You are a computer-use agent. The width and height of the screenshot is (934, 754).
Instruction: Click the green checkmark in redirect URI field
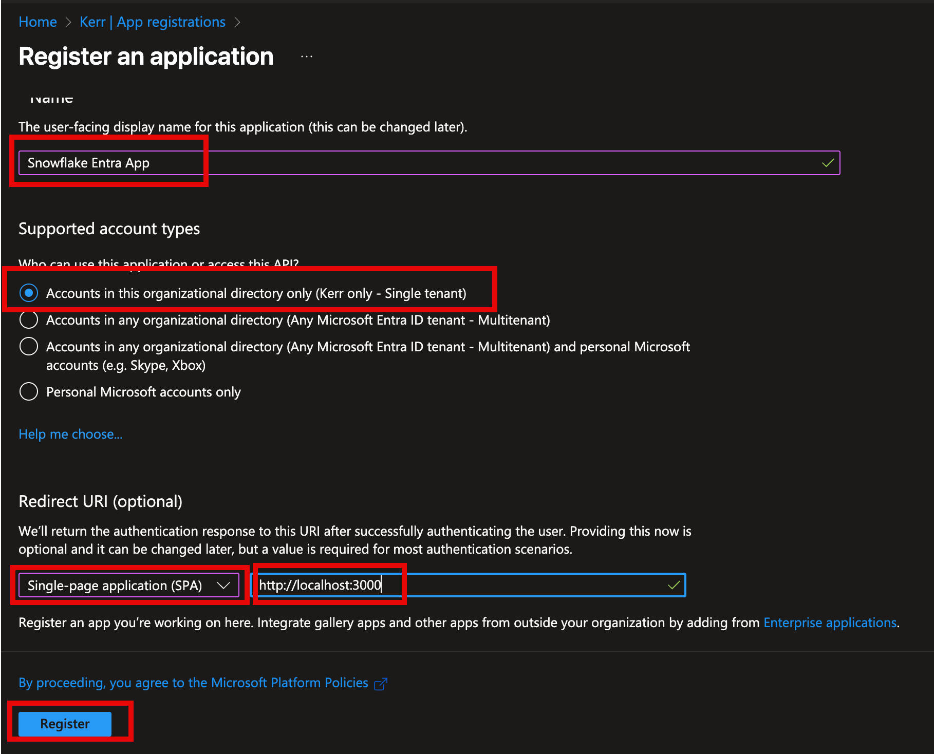(x=674, y=585)
